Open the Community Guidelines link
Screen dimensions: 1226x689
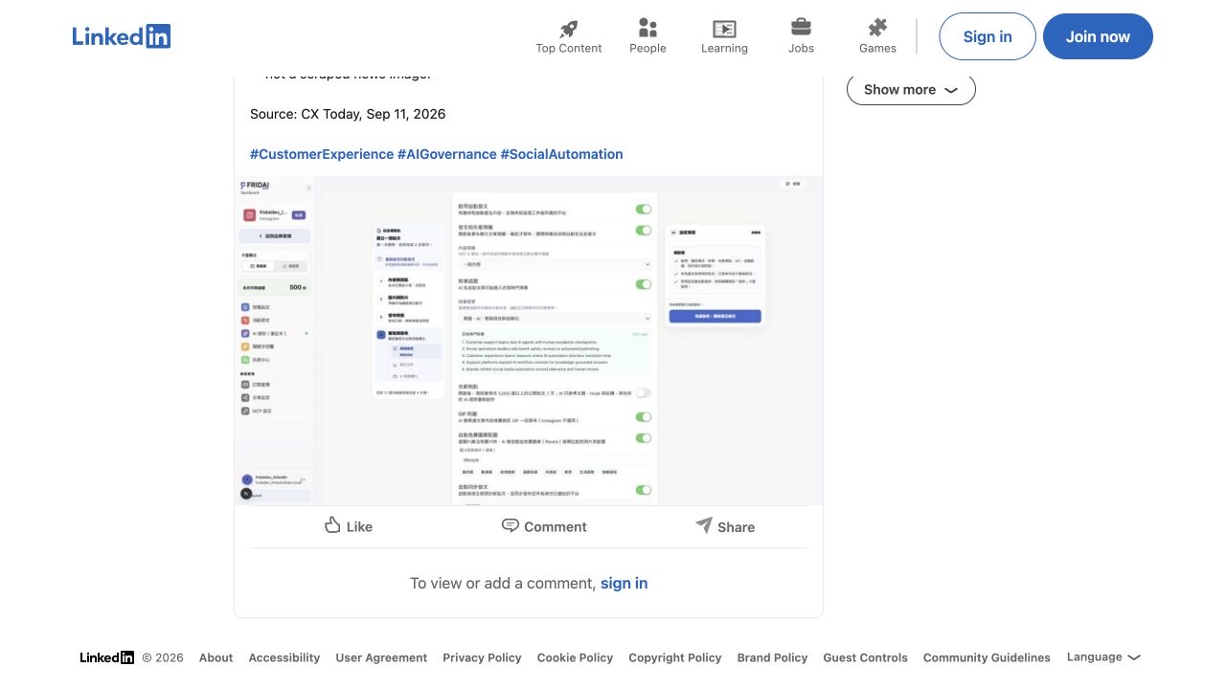click(987, 657)
